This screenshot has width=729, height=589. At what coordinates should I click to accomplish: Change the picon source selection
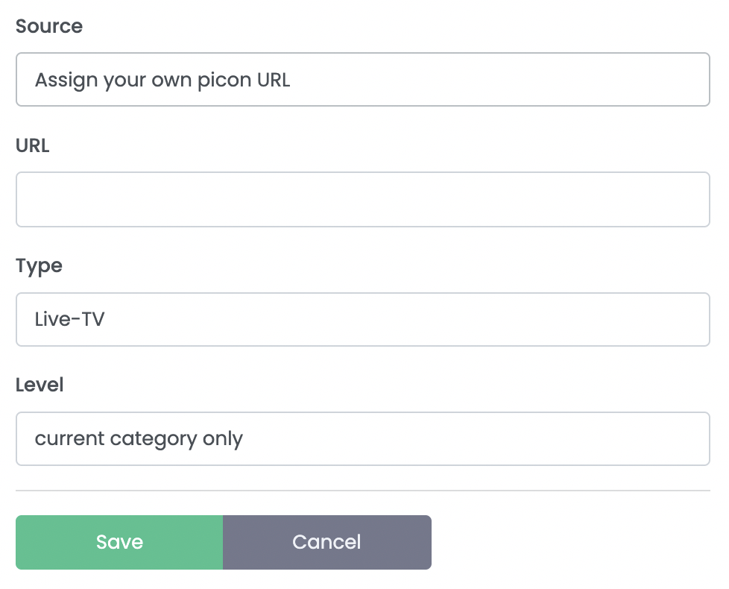[x=362, y=79]
